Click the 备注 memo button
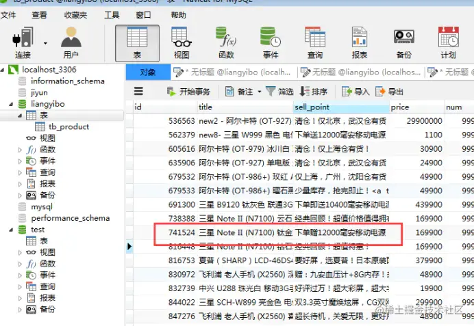This screenshot has width=474, height=326. 239,92
